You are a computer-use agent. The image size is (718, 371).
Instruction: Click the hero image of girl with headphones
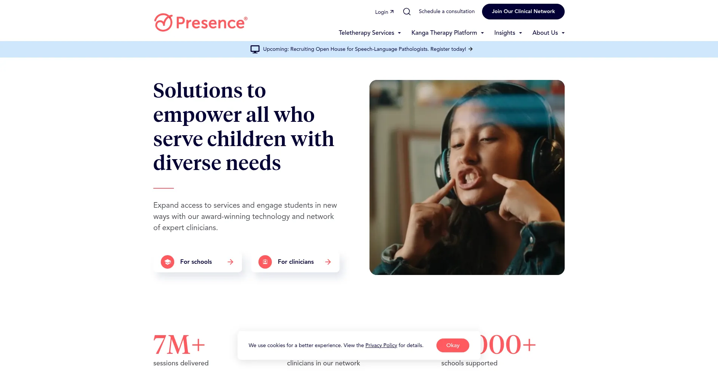(x=467, y=177)
